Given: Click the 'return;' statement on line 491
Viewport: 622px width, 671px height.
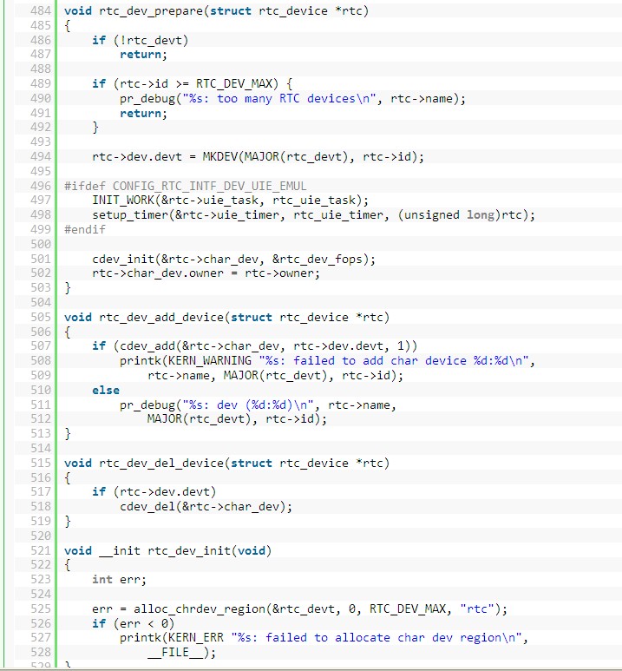Looking at the screenshot, I should pyautogui.click(x=143, y=114).
